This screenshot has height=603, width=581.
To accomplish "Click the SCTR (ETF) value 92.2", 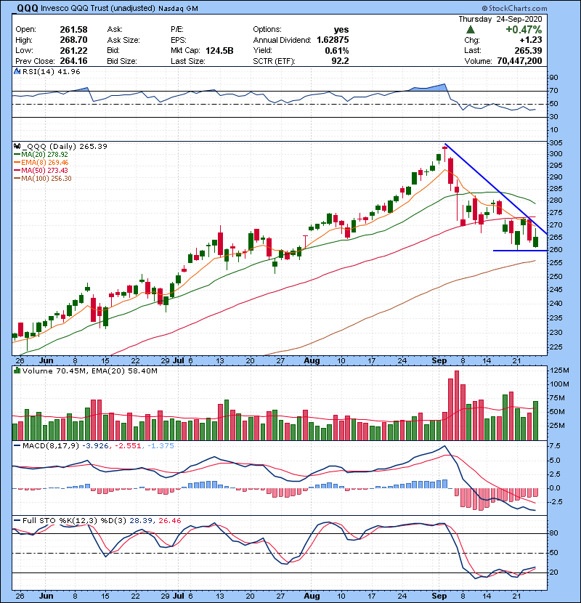I will click(x=341, y=61).
